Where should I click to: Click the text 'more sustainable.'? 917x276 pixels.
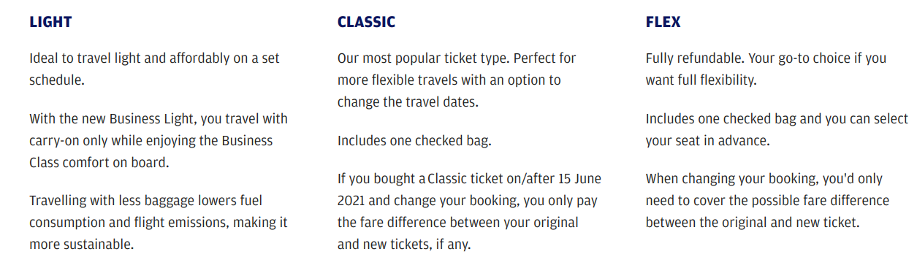coord(81,245)
